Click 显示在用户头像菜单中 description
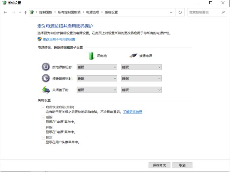 (63, 142)
